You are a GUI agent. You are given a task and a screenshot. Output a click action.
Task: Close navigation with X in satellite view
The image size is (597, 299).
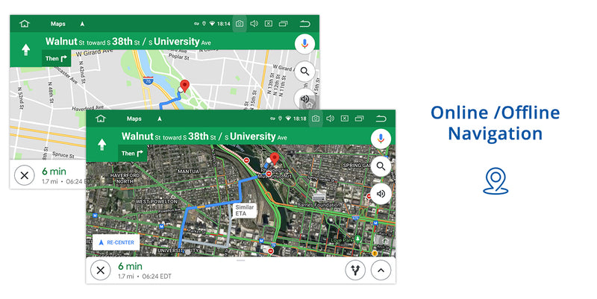coord(100,271)
